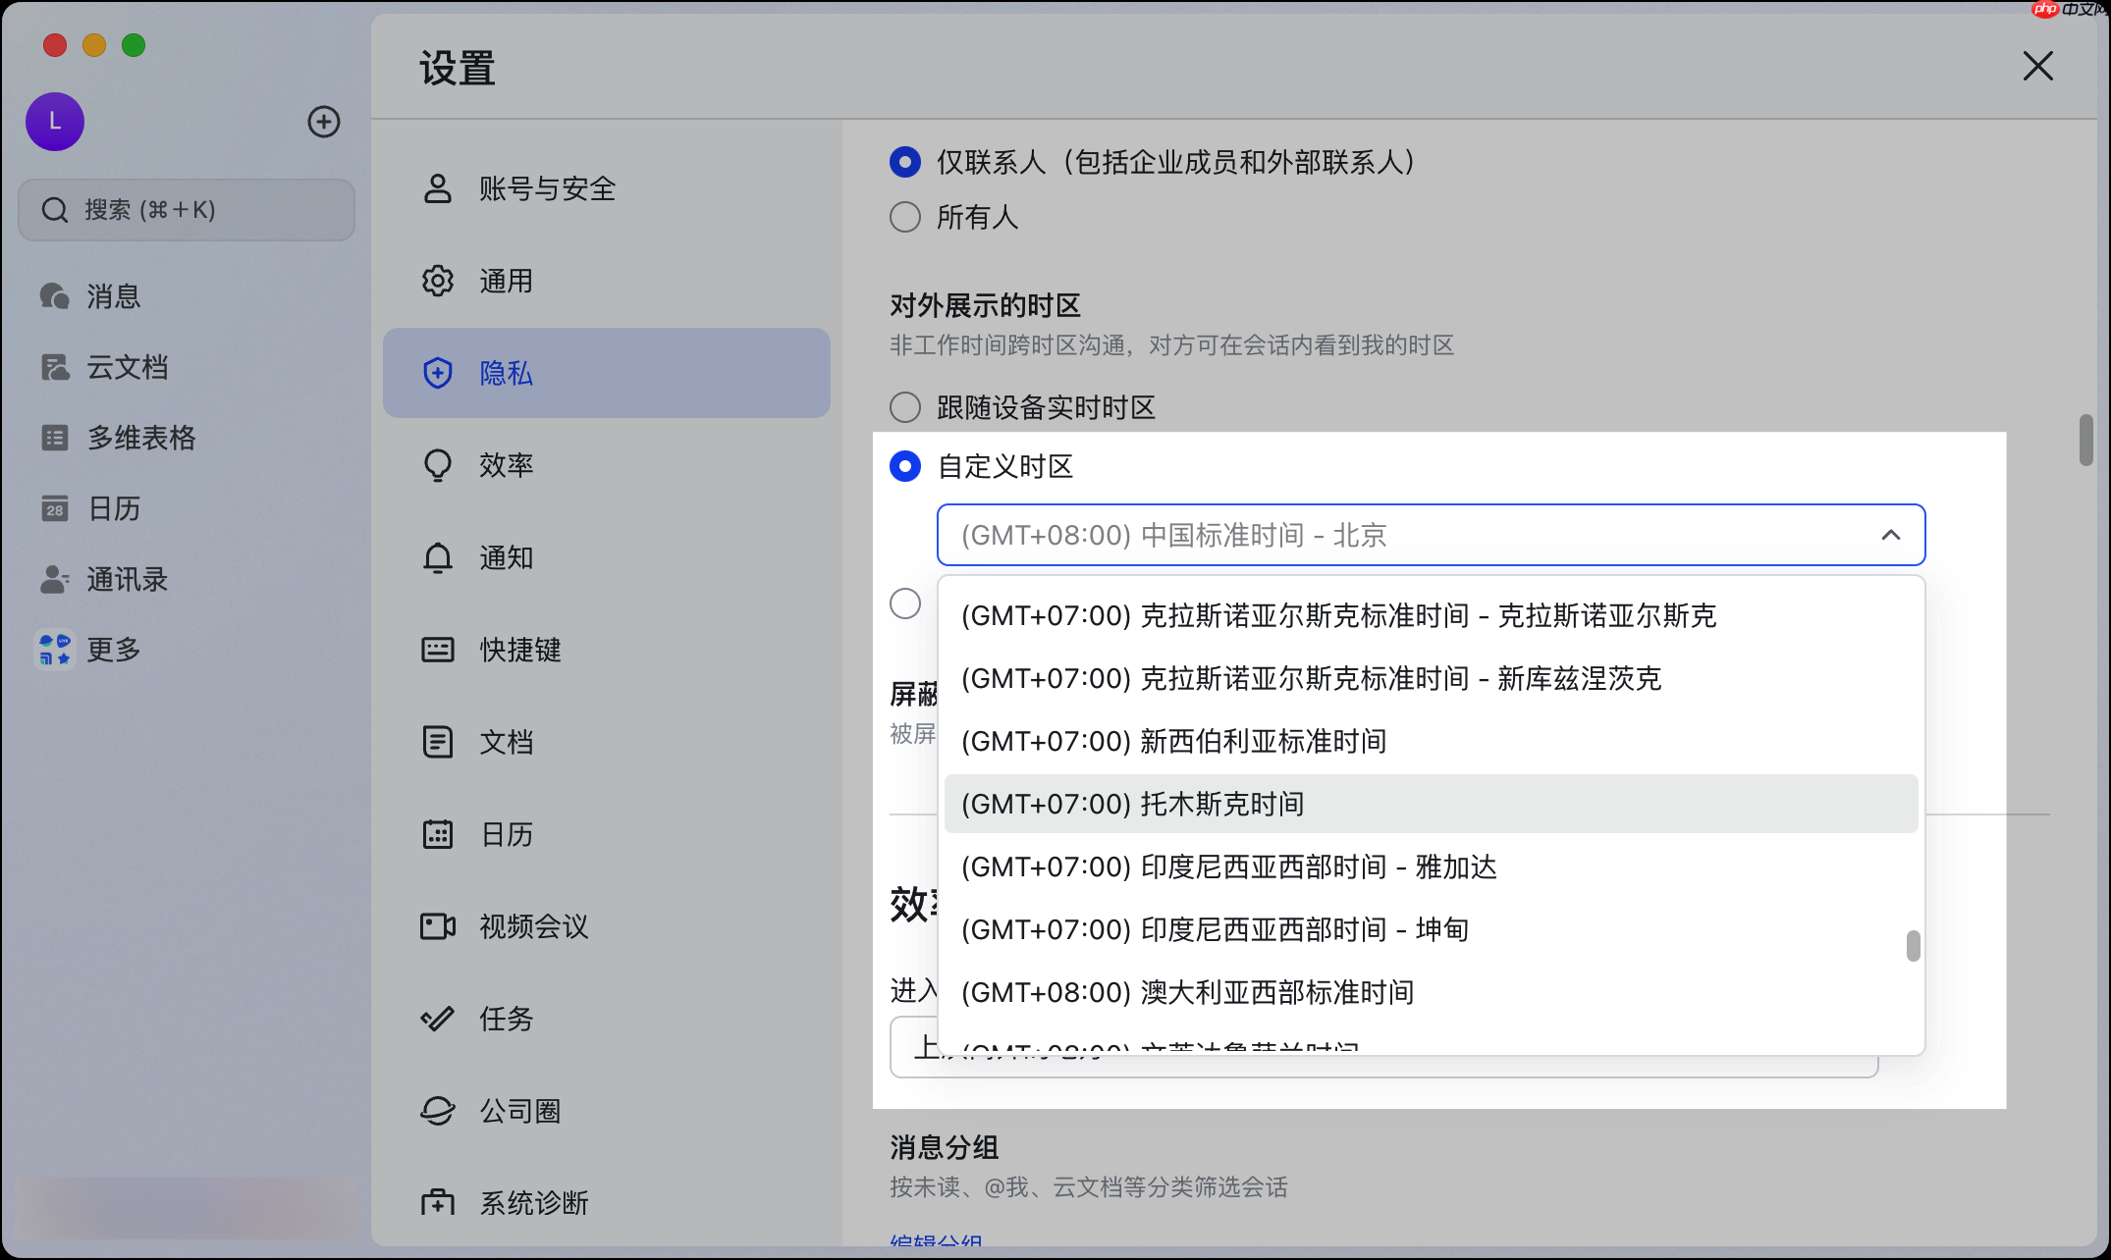The image size is (2111, 1260).
Task: Select 跟随设备实时时区 radio option
Action: 905,407
